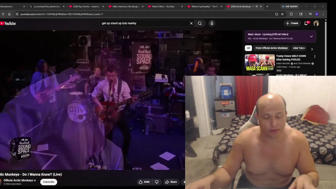Share the video
Screen dimensions: 336x189
[171, 182]
